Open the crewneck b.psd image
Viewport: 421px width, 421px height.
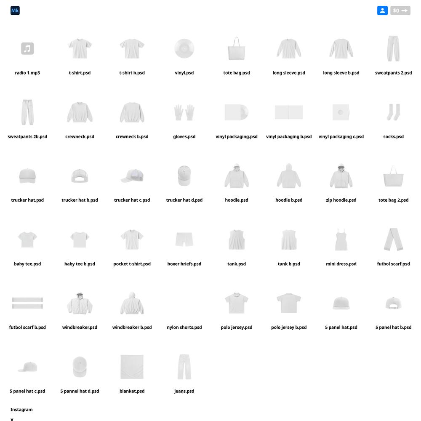click(132, 112)
